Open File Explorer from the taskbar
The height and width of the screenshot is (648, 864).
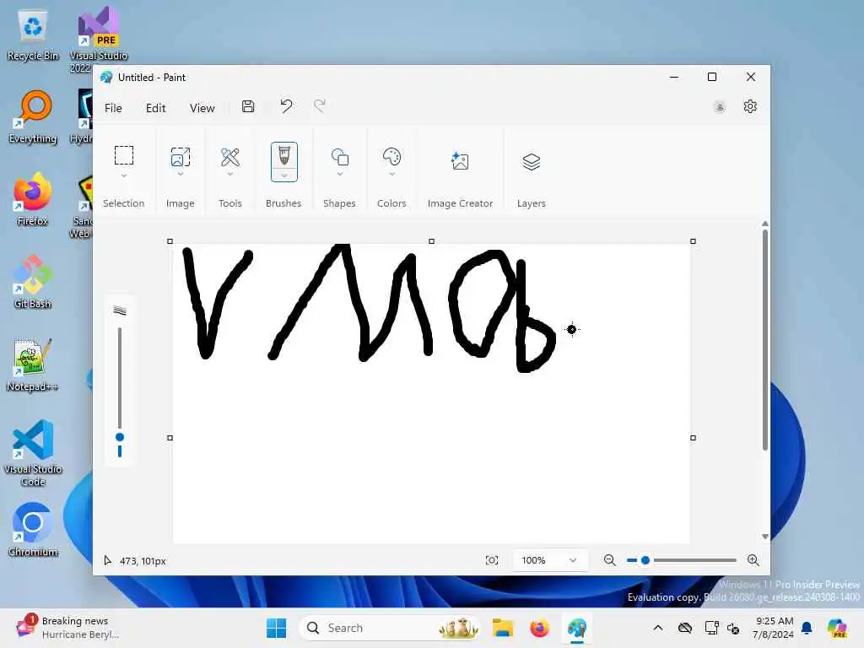(503, 628)
